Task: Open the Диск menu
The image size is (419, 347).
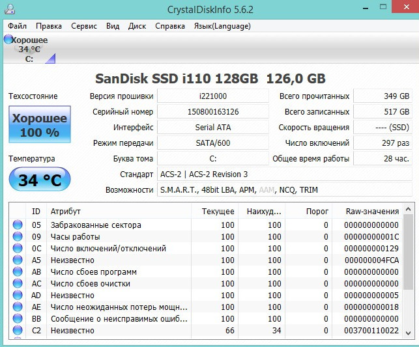Action: (137, 26)
